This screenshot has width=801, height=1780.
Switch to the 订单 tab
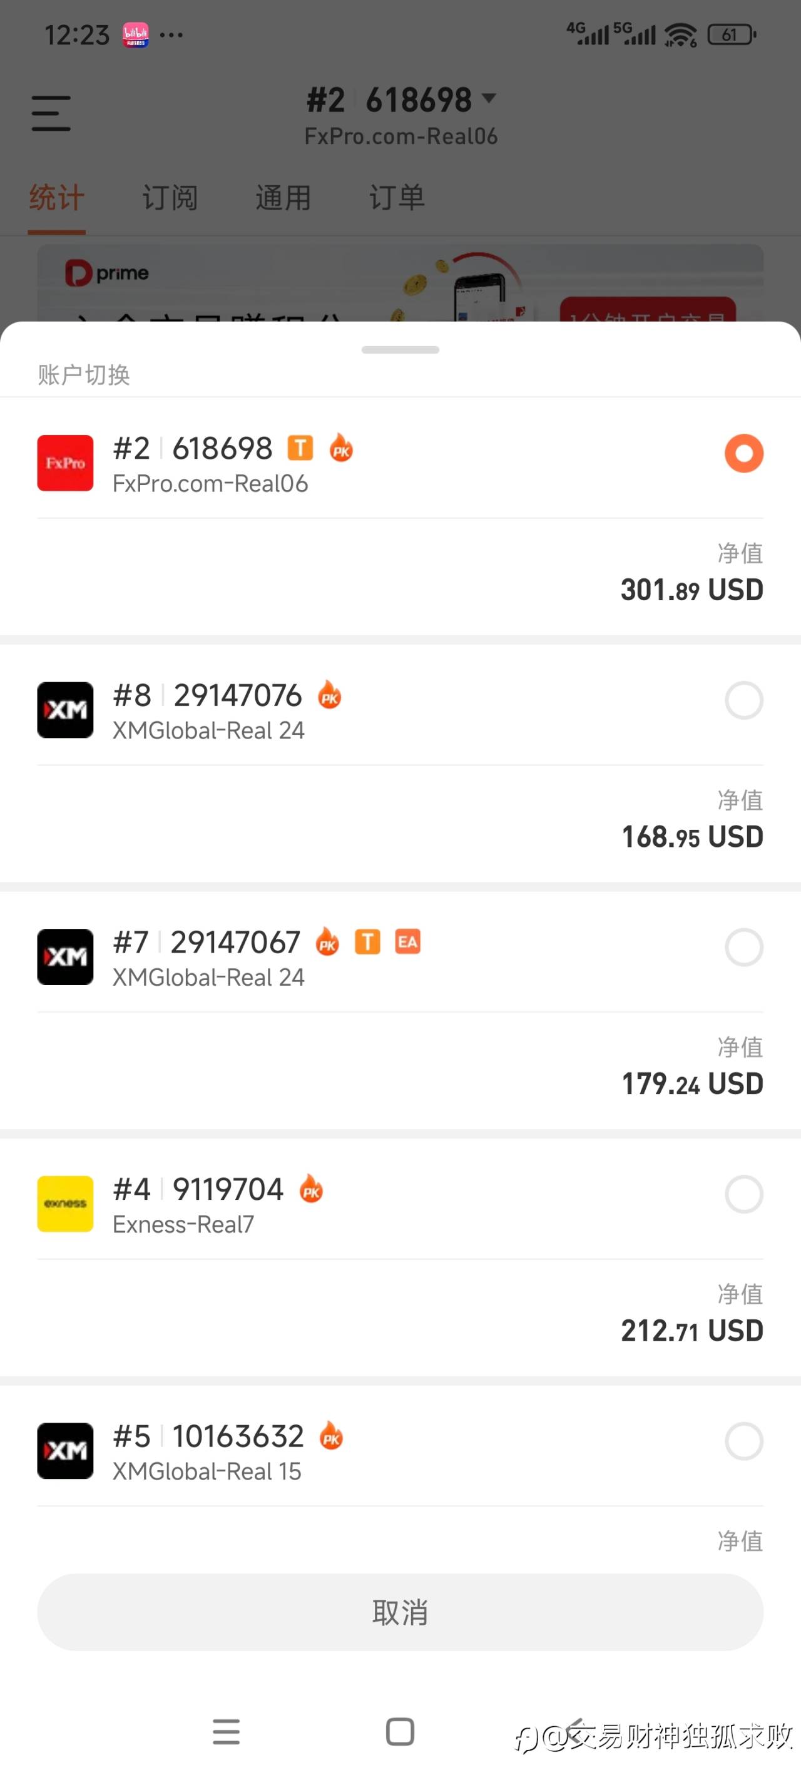[397, 198]
